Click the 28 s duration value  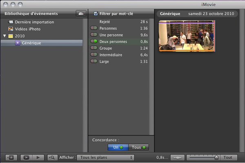pyautogui.click(x=144, y=22)
